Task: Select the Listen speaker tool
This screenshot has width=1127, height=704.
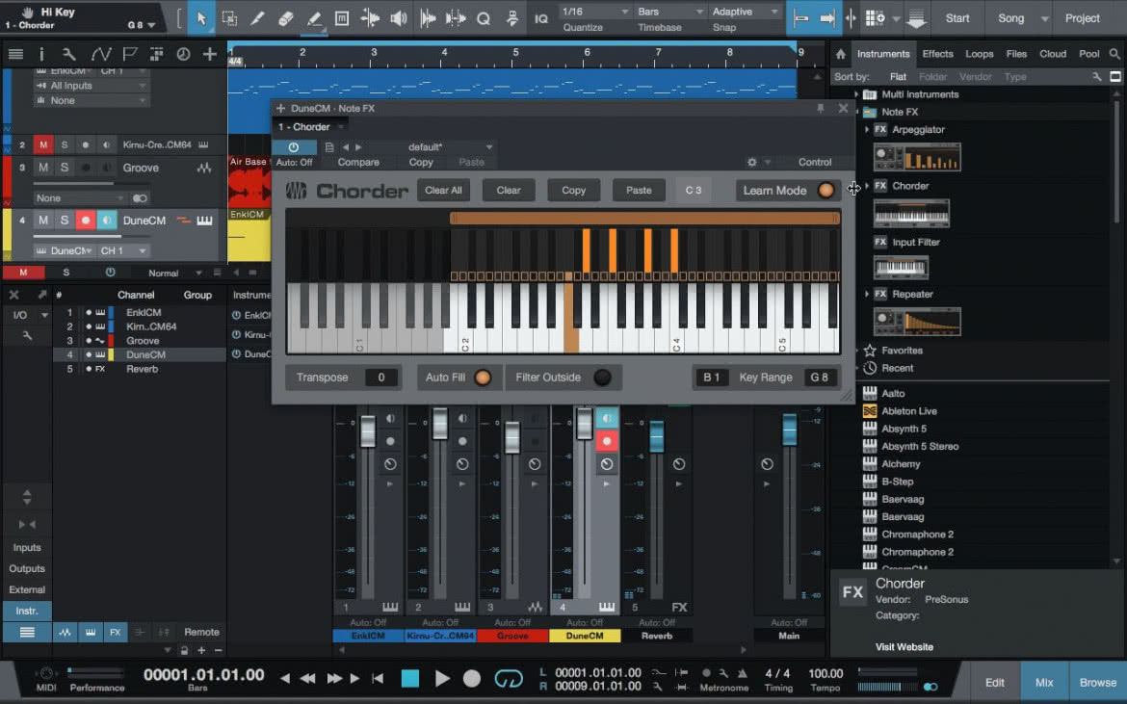Action: 398,18
